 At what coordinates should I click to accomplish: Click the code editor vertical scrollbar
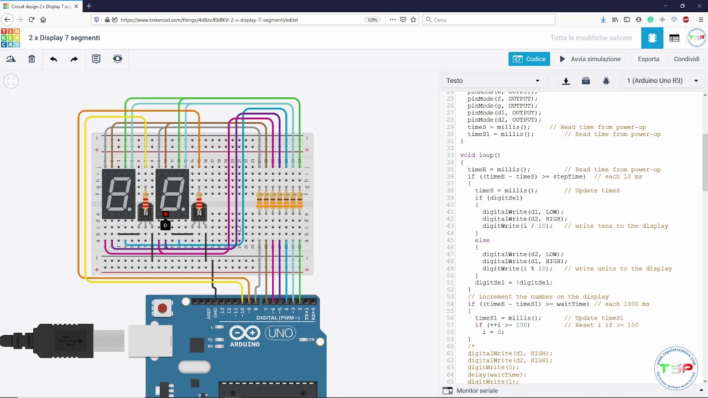click(x=705, y=163)
